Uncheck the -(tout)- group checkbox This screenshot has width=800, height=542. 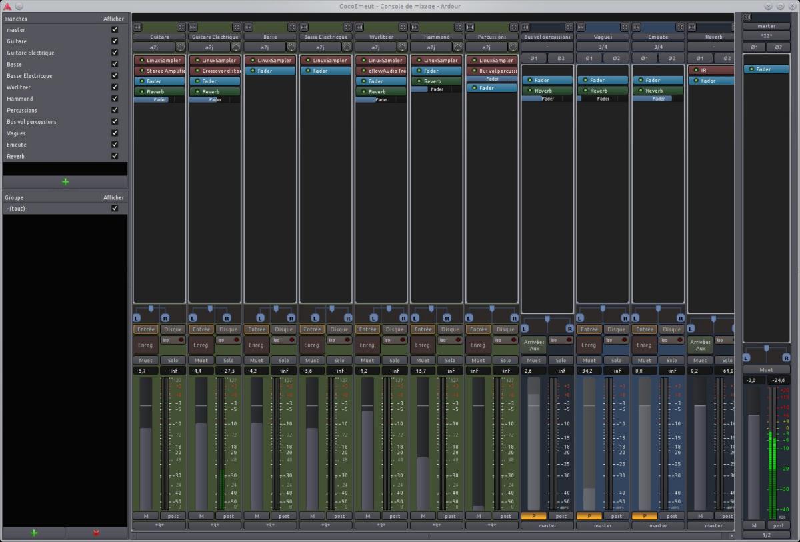[115, 209]
